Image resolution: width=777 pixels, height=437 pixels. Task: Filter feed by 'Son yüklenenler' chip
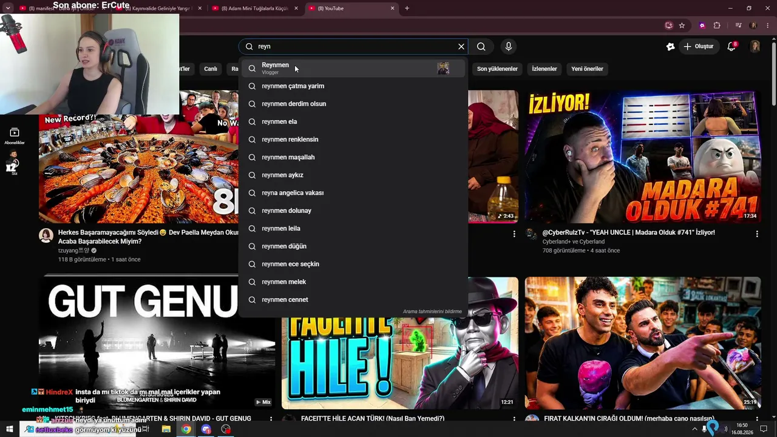[x=497, y=69]
